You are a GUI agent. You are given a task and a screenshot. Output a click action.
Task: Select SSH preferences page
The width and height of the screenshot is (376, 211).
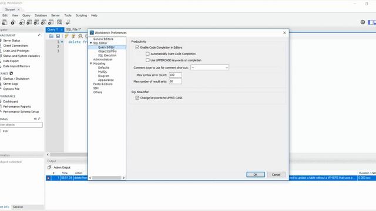pyautogui.click(x=96, y=88)
